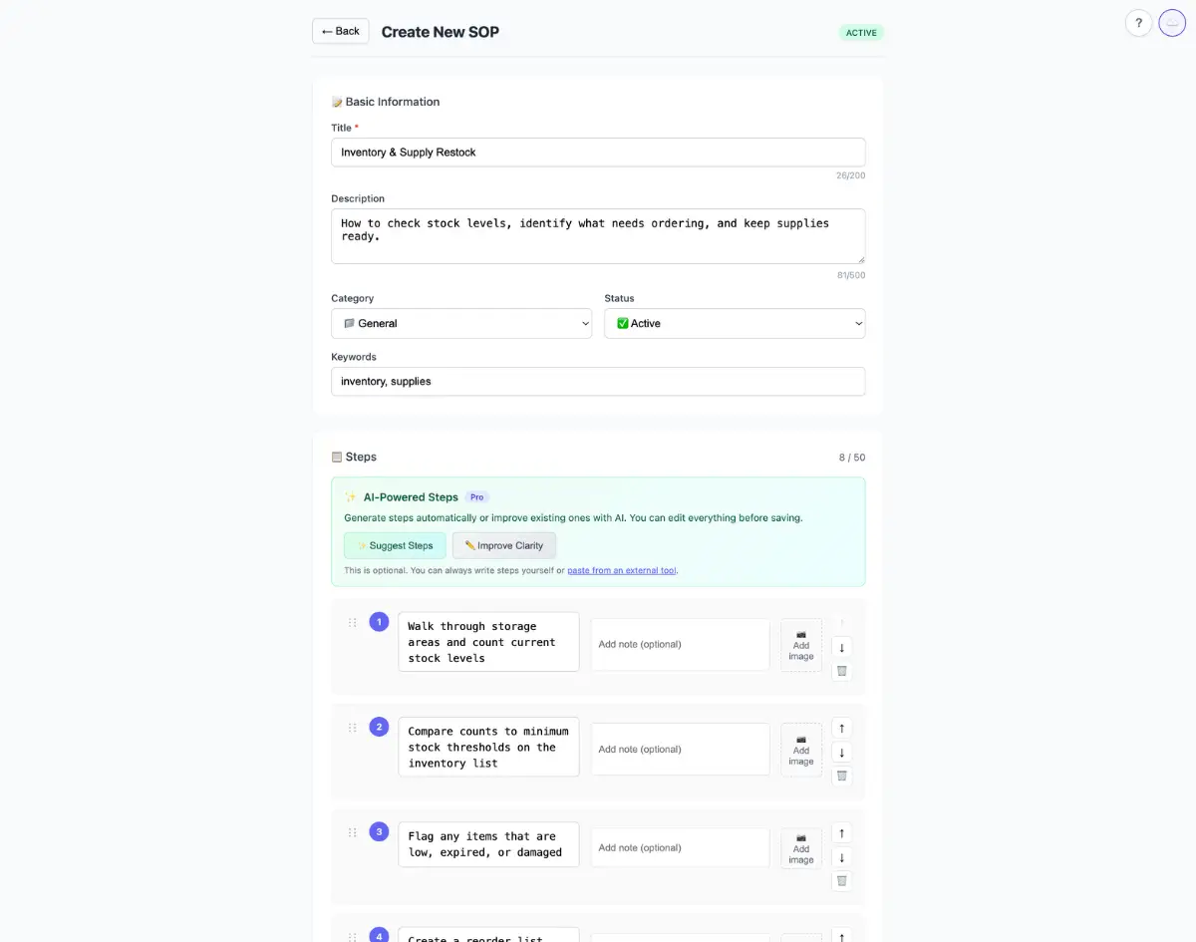The width and height of the screenshot is (1196, 942).
Task: Click the ACTIVE status badge
Action: [x=861, y=33]
